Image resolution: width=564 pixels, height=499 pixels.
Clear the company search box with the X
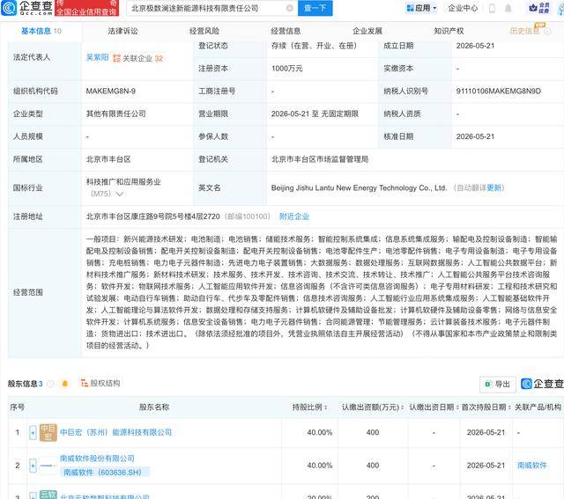tap(290, 8)
